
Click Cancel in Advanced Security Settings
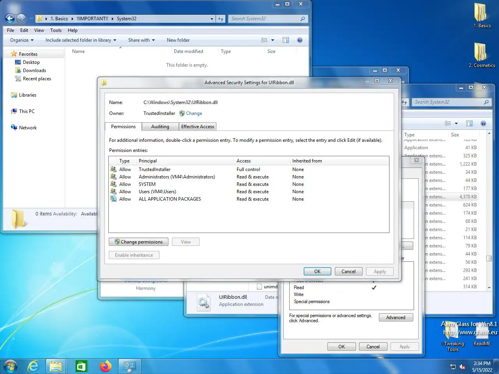(x=349, y=272)
